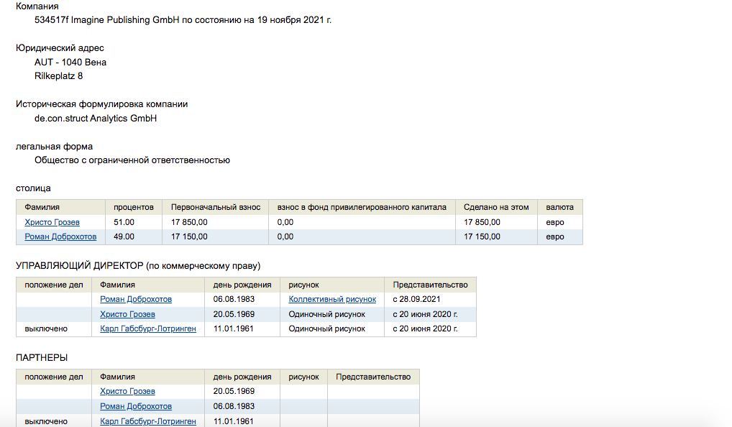Click the address line 'AUT - 1040 Вена'
The height and width of the screenshot is (427, 732).
point(70,62)
